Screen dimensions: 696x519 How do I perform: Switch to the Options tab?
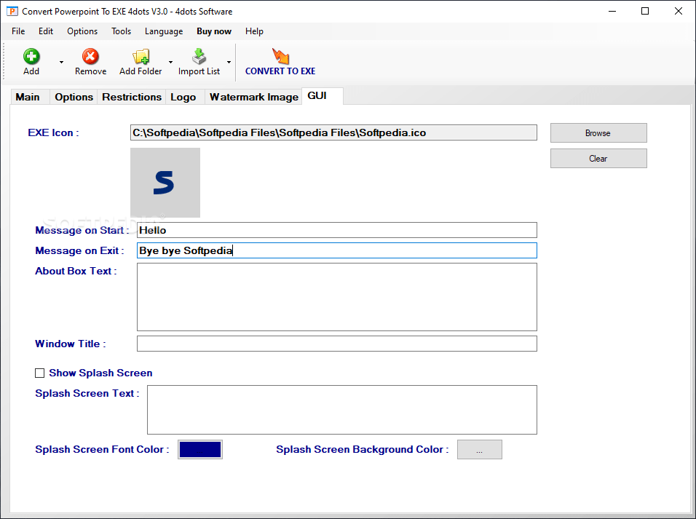click(x=74, y=97)
